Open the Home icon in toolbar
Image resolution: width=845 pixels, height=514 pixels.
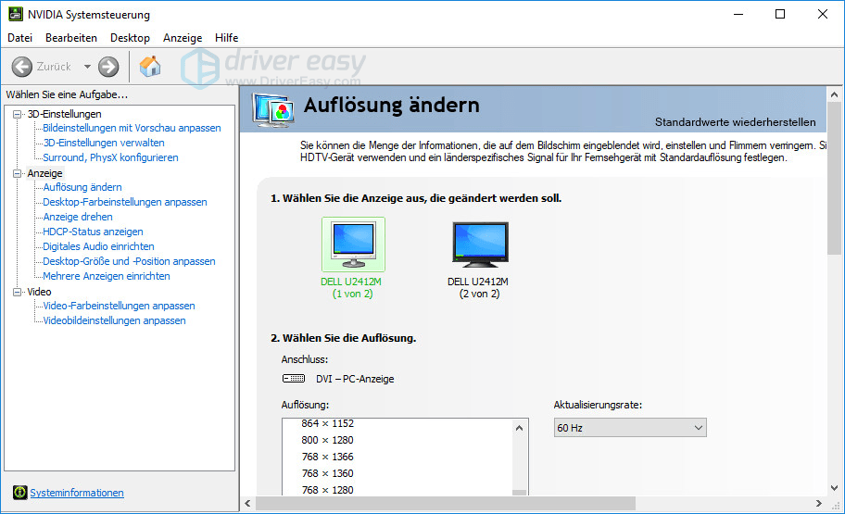coord(150,67)
